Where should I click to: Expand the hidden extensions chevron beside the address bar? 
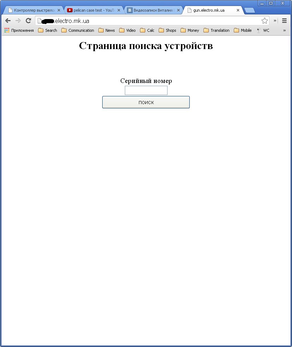pyautogui.click(x=275, y=21)
